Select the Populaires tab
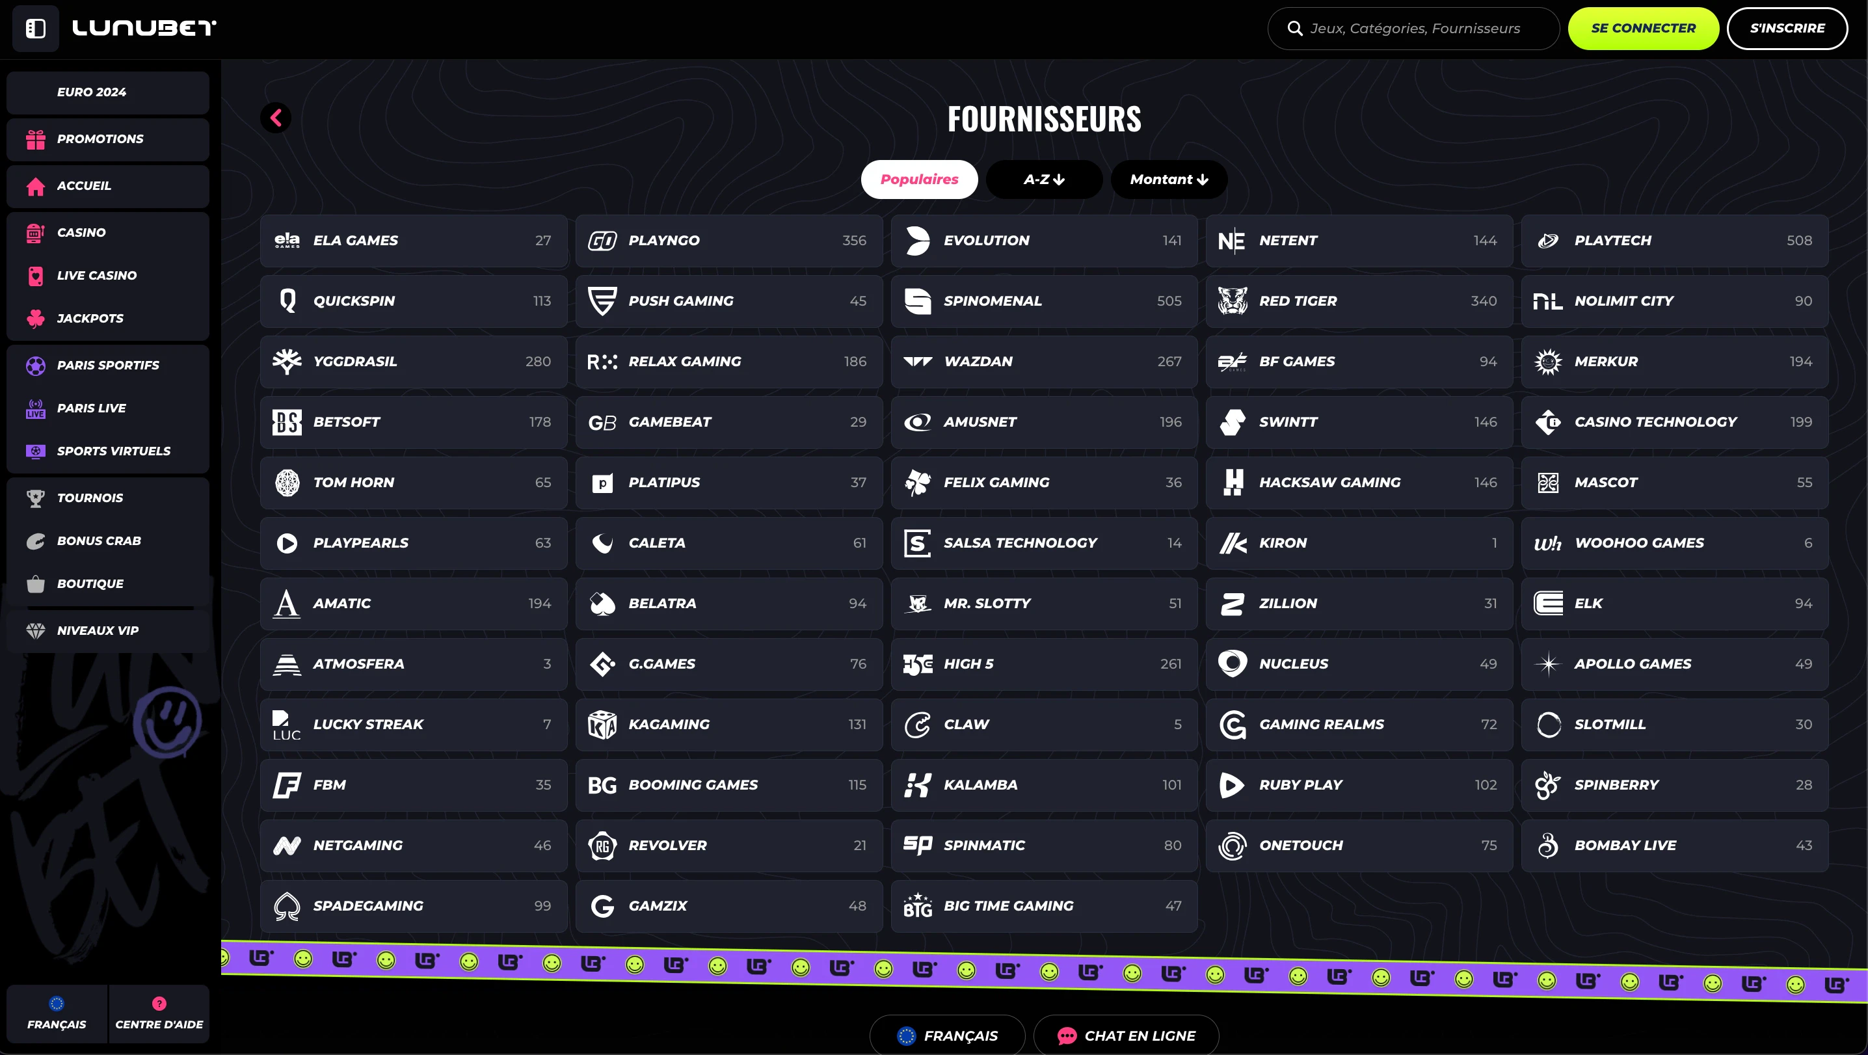This screenshot has width=1868, height=1055. click(x=919, y=179)
